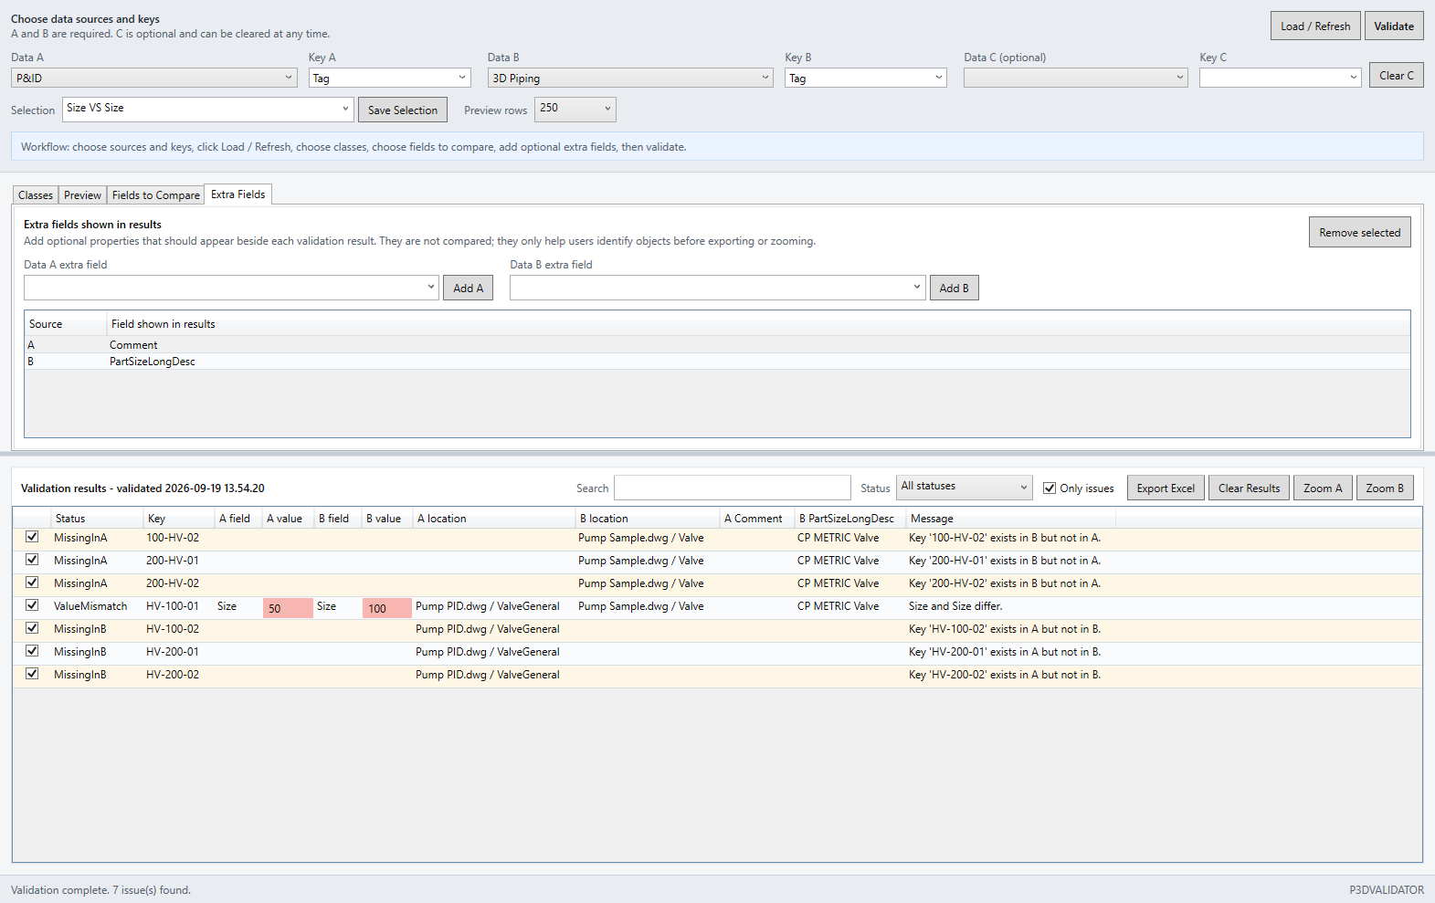Click Save Selection button

403,110
